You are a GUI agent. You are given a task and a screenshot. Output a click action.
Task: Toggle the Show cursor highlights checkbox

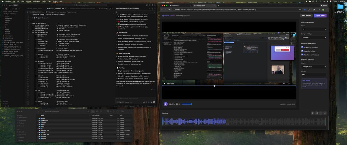click(x=302, y=47)
